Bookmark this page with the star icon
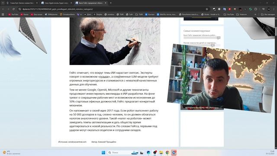The height and width of the screenshot is (156, 277). pos(207,9)
